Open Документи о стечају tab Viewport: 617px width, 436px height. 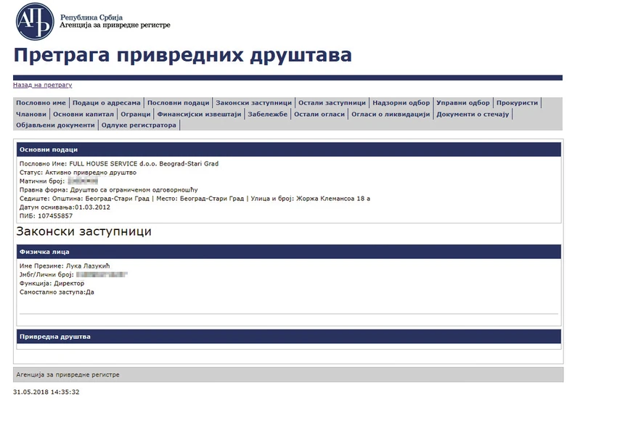click(x=473, y=114)
